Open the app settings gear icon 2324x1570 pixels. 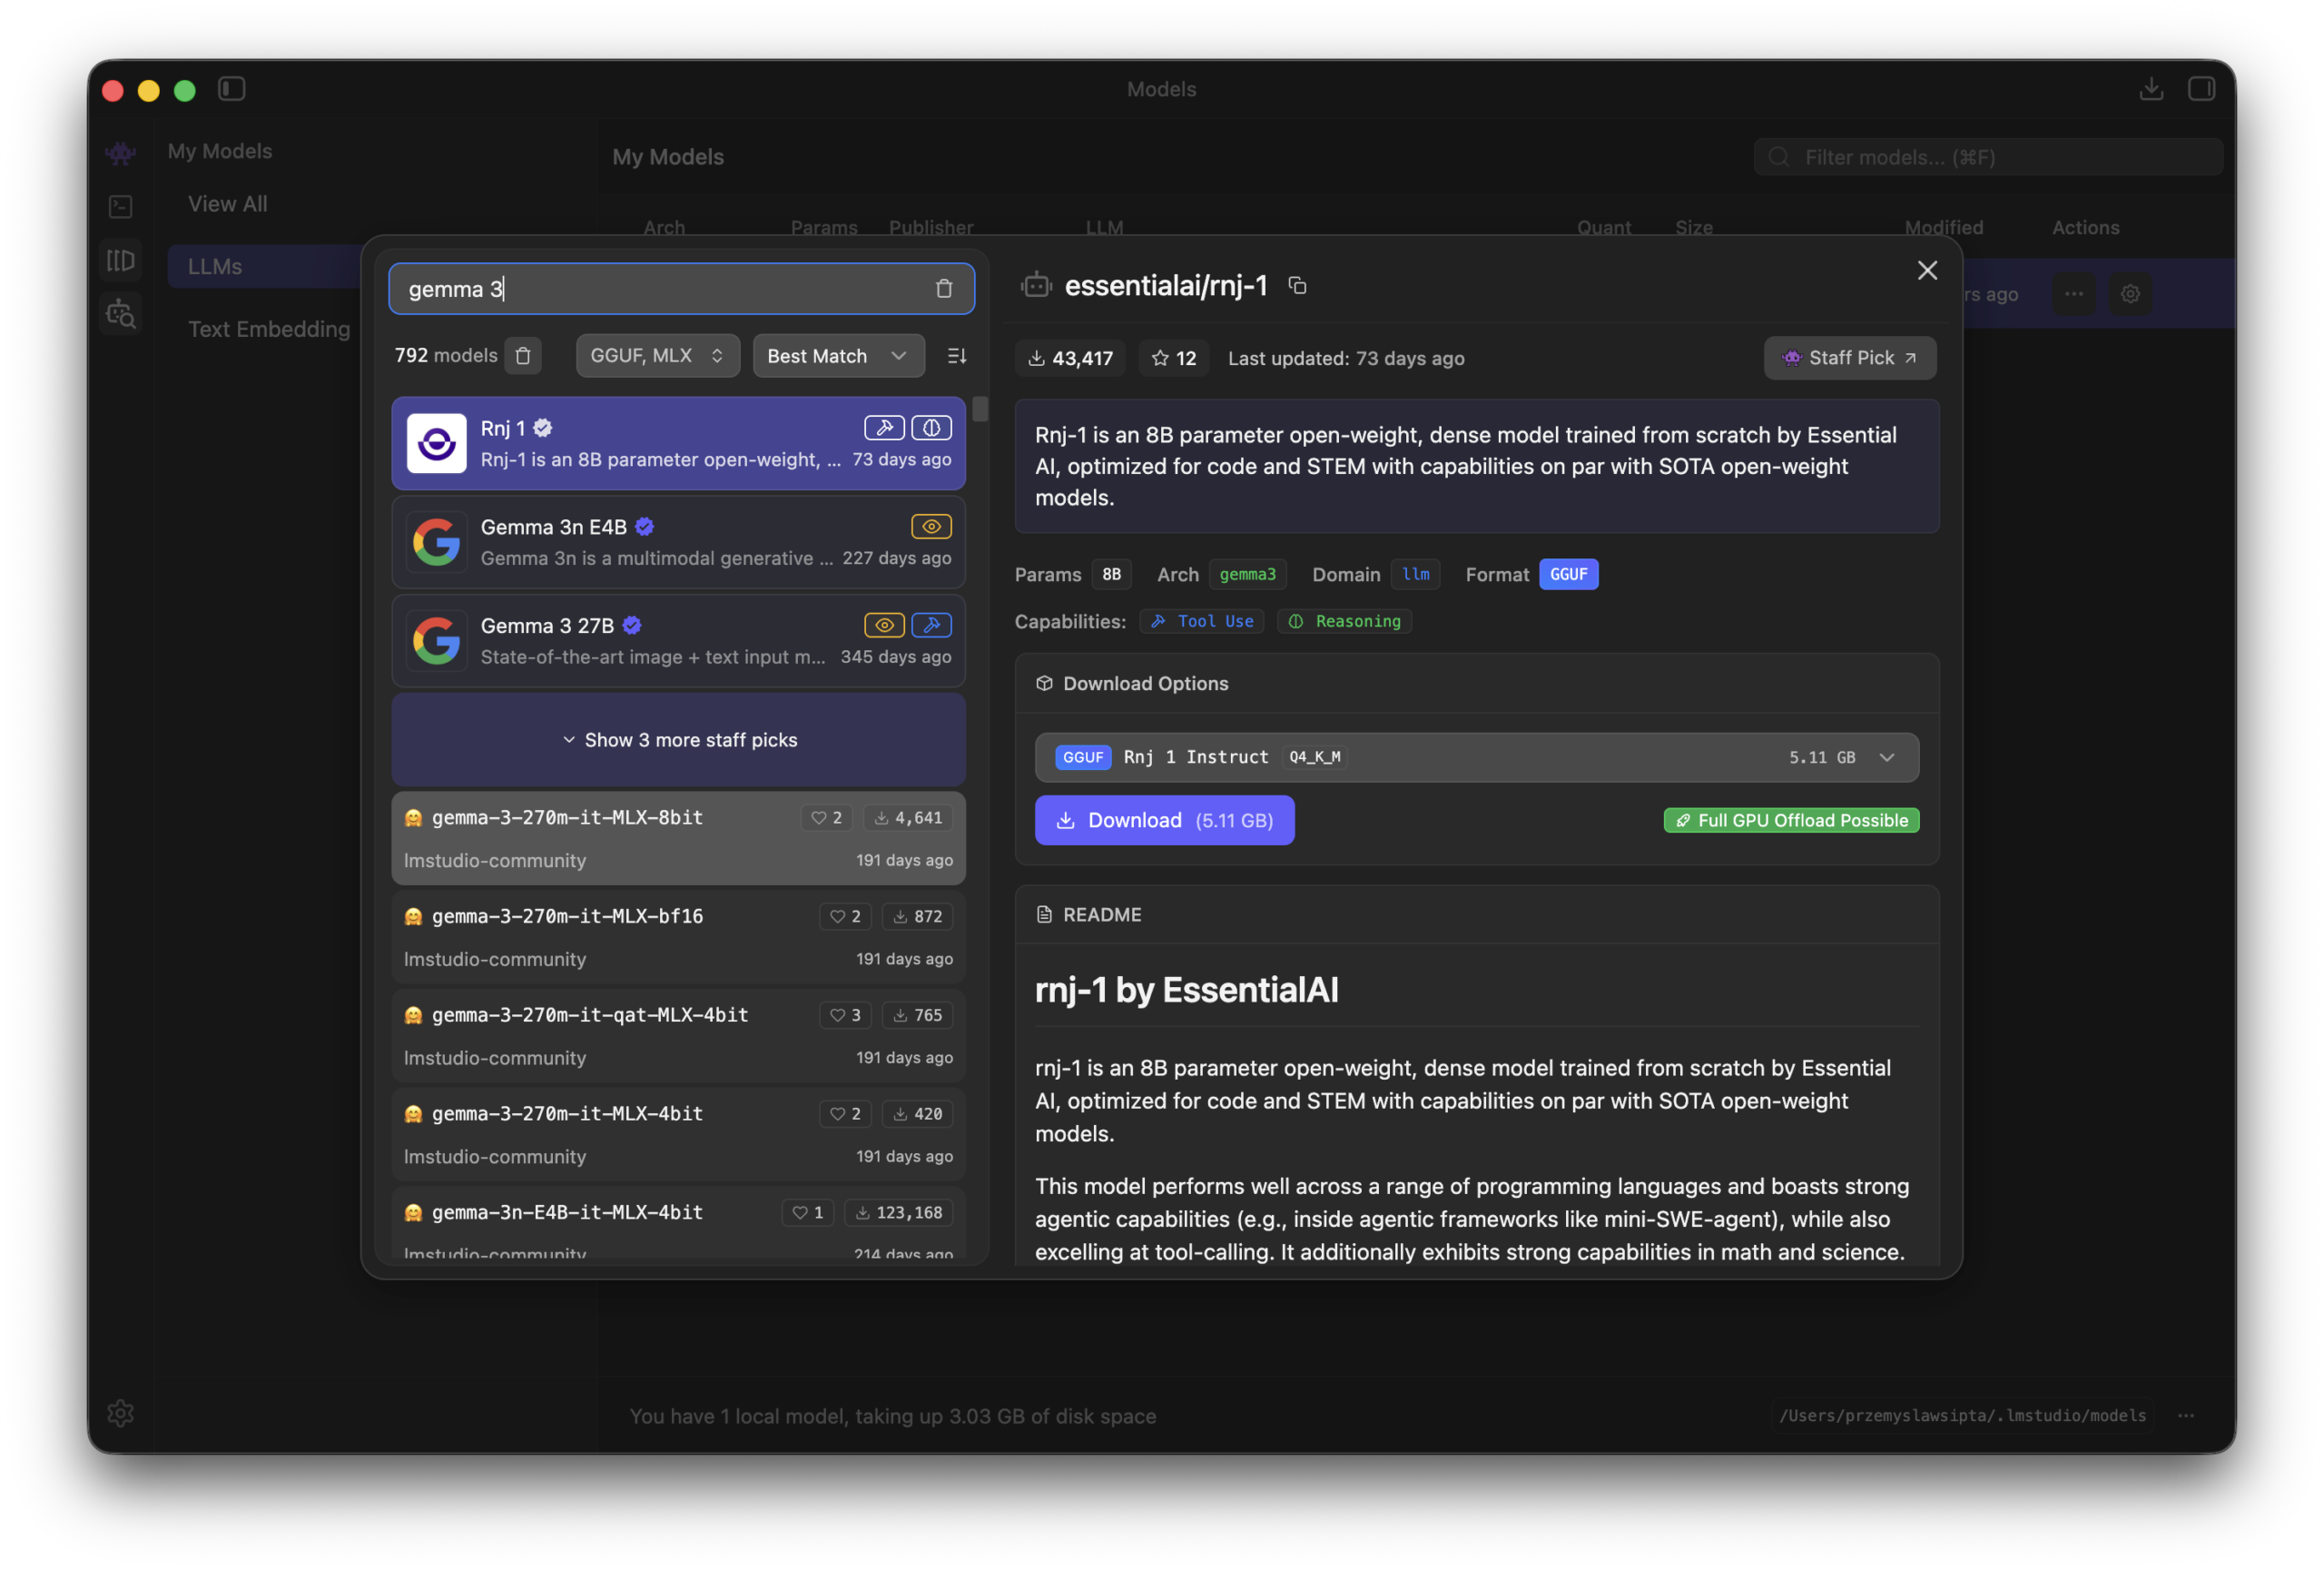pos(121,1412)
